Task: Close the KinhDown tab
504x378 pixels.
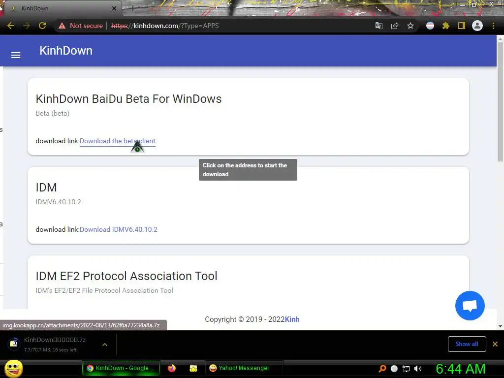Action: [x=114, y=8]
